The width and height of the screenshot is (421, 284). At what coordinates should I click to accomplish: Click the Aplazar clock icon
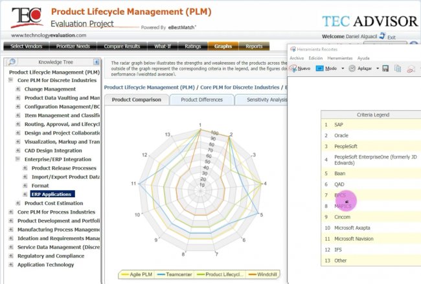coord(352,69)
